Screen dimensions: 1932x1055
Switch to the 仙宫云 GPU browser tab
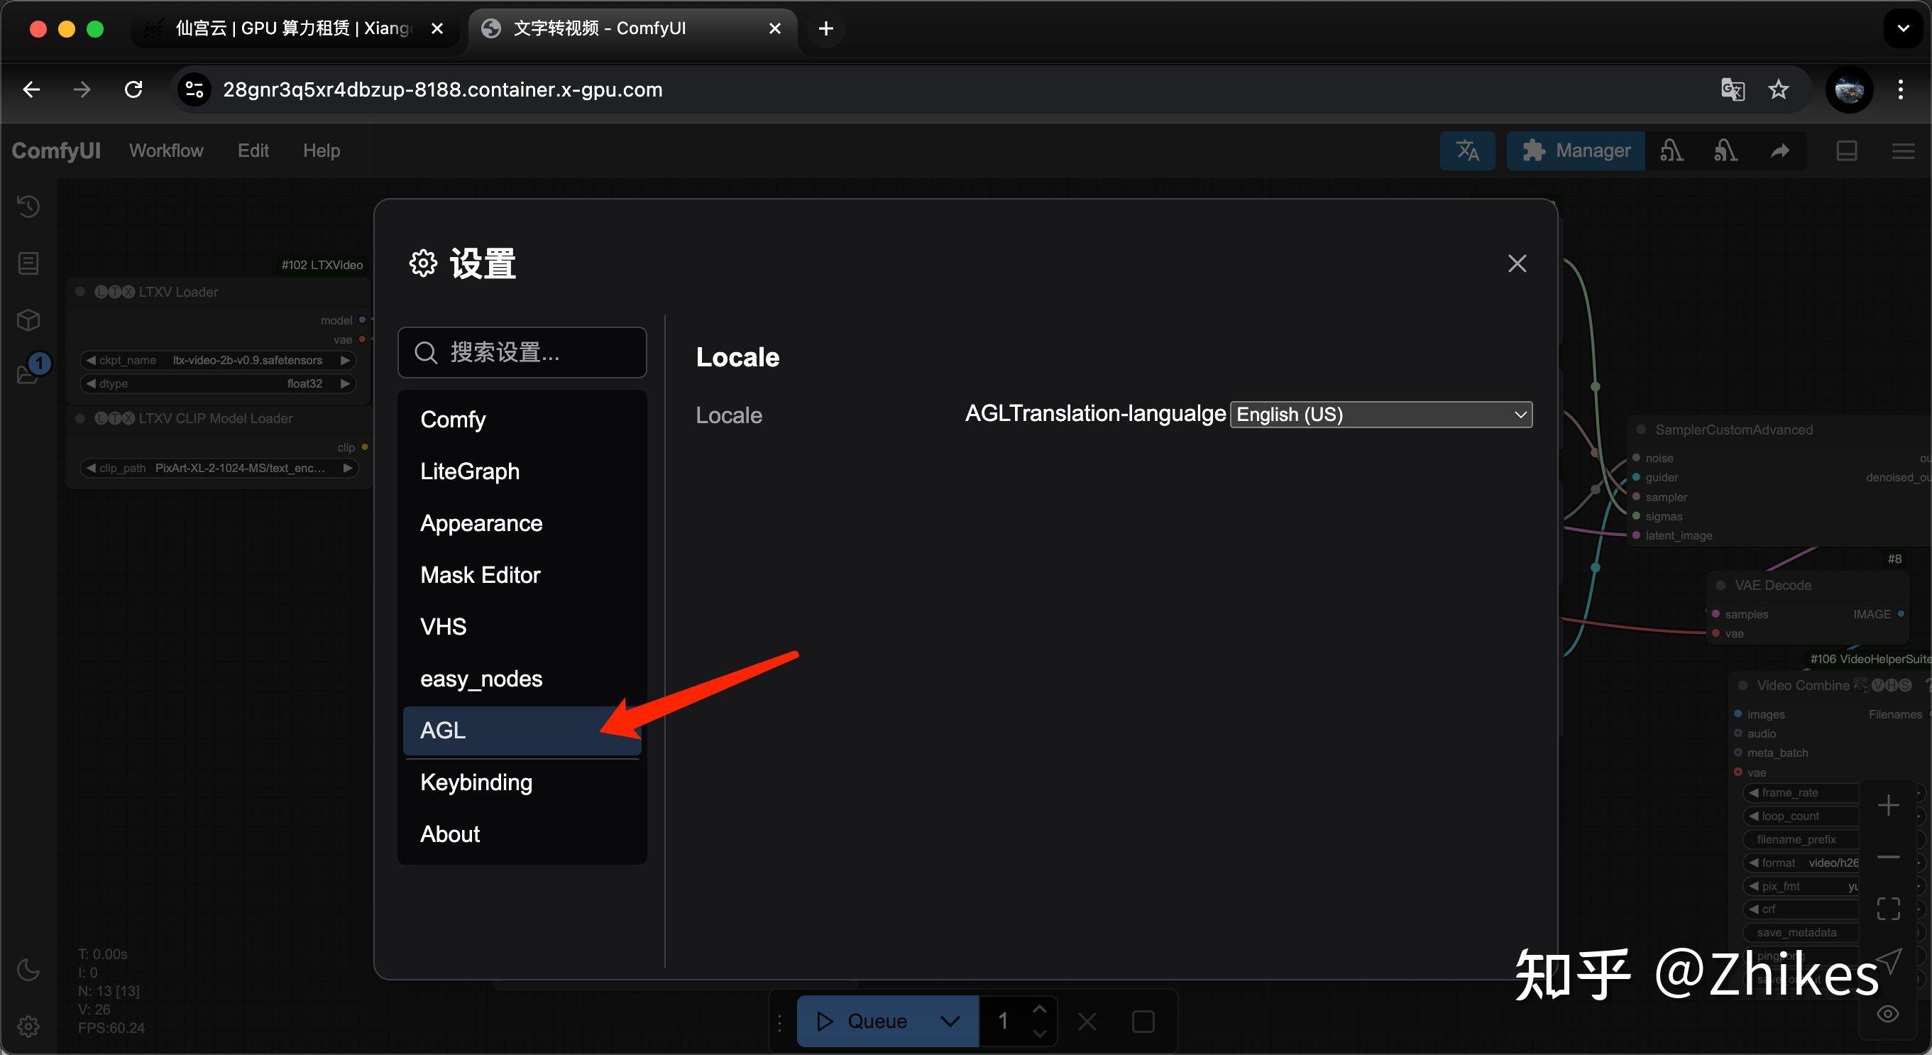[295, 28]
